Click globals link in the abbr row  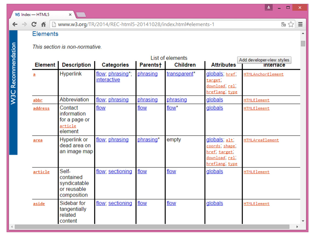[214, 100]
